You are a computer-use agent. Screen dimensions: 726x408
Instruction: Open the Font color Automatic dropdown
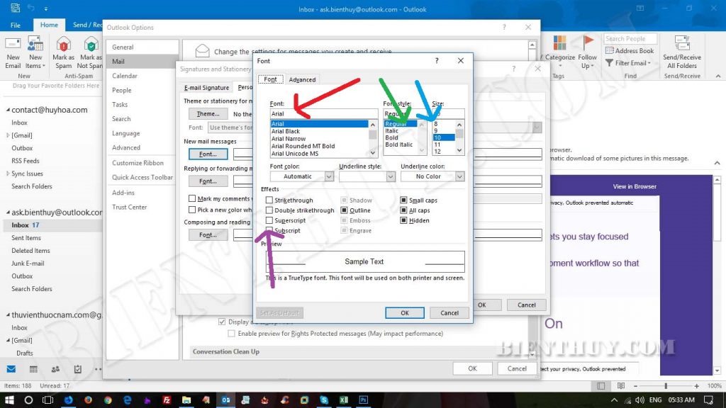pyautogui.click(x=302, y=176)
